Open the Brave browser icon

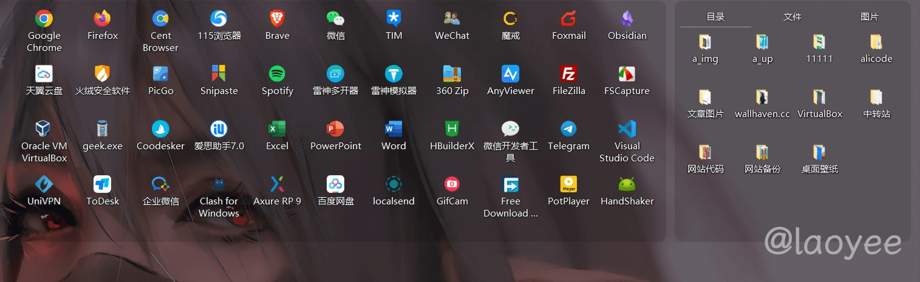point(277,19)
